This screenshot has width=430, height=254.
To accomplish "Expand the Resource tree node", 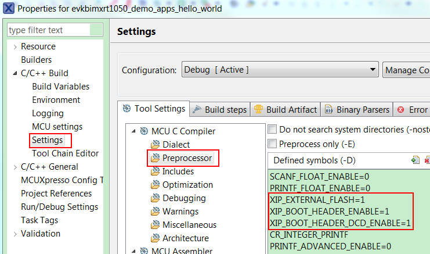I will point(15,46).
